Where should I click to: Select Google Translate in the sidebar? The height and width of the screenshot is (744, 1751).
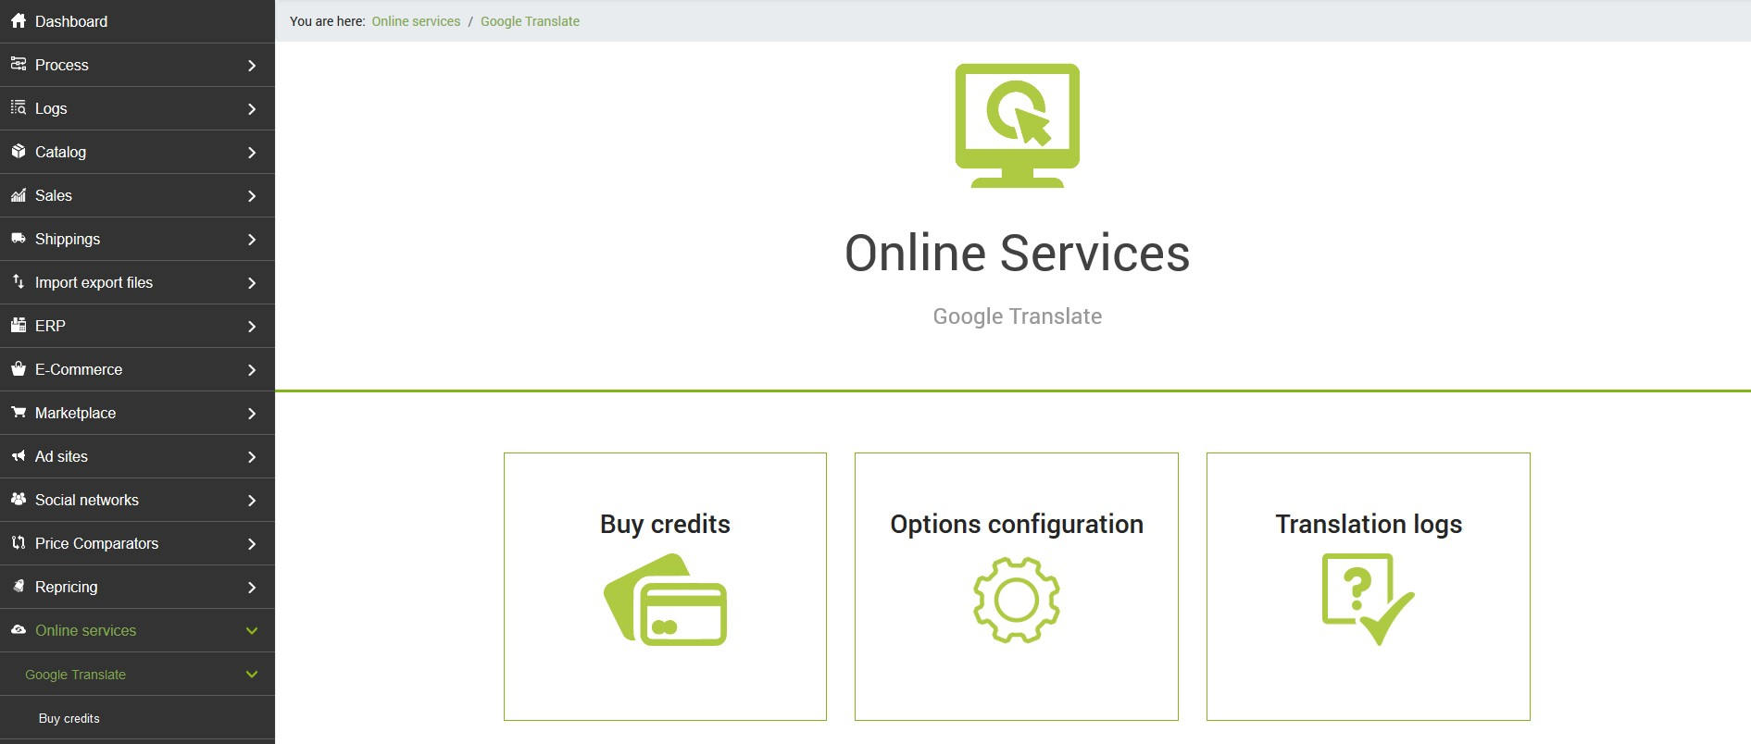(x=75, y=675)
